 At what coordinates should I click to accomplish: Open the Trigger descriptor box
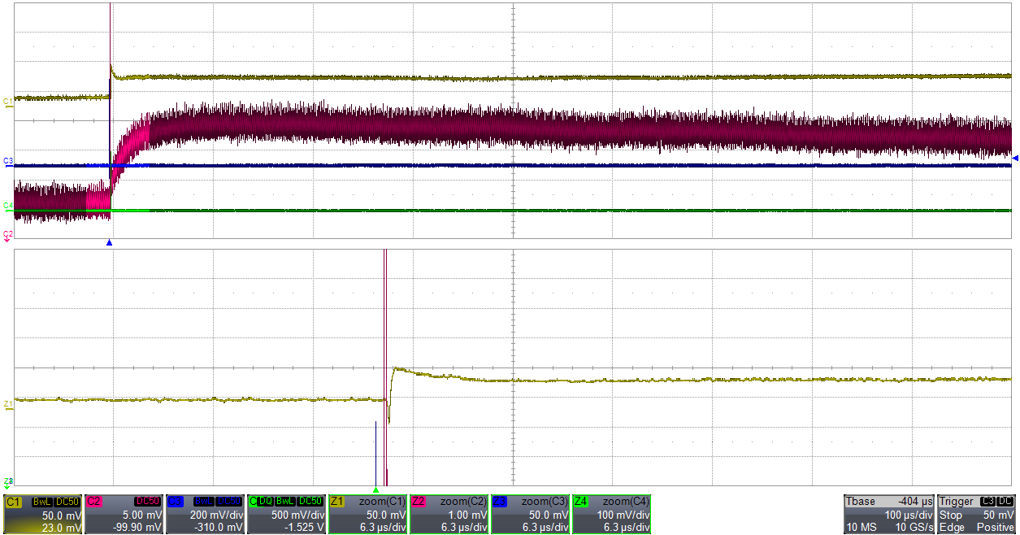coord(977,514)
